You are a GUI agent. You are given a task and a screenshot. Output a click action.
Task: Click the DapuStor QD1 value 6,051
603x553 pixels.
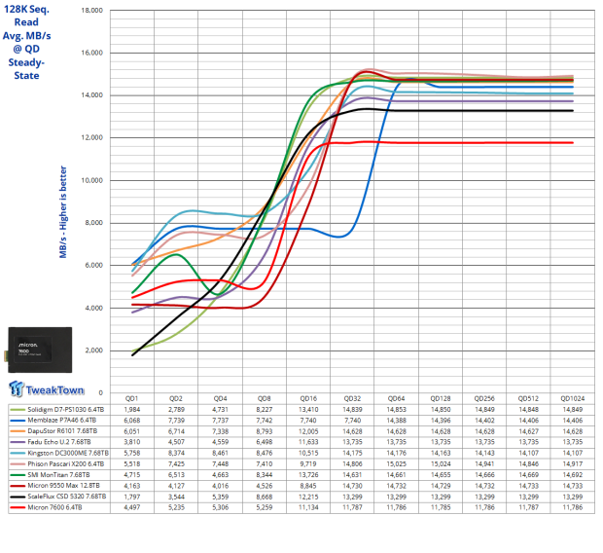[x=132, y=431]
